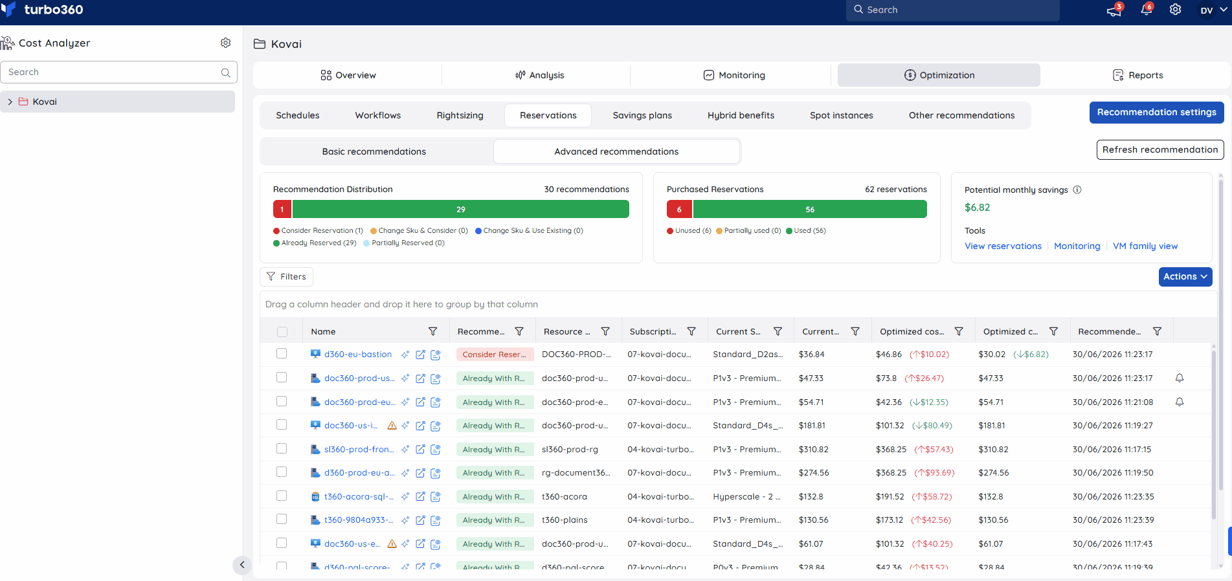1232x581 pixels.
Task: Click the AI sparkle icon for d360-eu-bastion
Action: point(405,355)
